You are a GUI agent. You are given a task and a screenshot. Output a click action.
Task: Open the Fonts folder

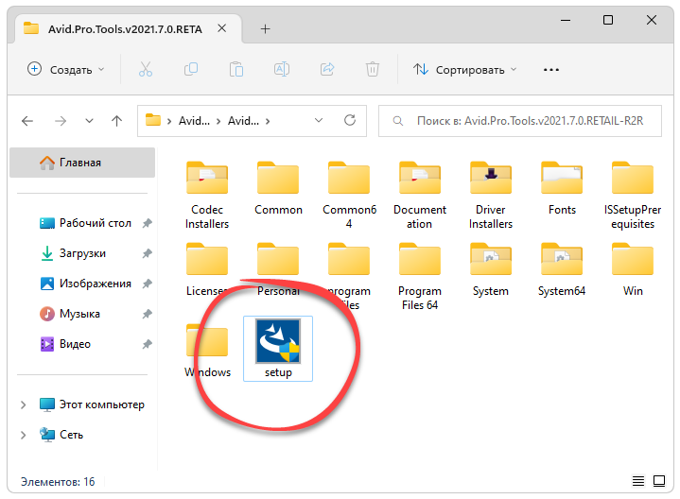[x=562, y=189]
